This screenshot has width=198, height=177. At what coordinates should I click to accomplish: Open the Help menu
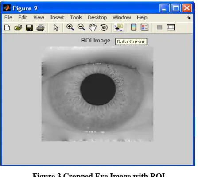[142, 18]
